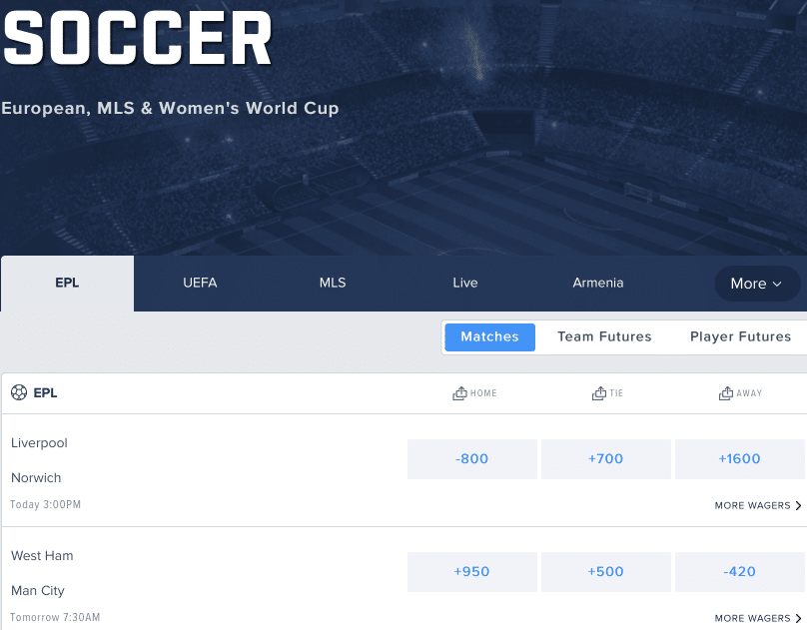
Task: Open the More leagues dropdown
Action: pyautogui.click(x=756, y=284)
